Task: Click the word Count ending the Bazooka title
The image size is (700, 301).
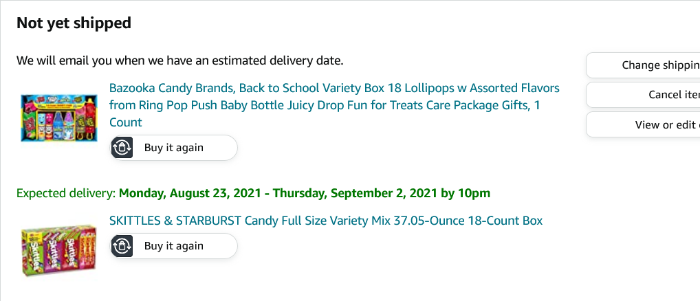Action: tap(126, 122)
